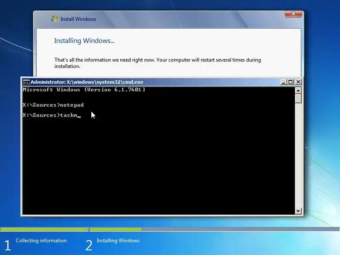The image size is (340, 255).
Task: Click the Collecting information progress bar
Action: click(44, 229)
